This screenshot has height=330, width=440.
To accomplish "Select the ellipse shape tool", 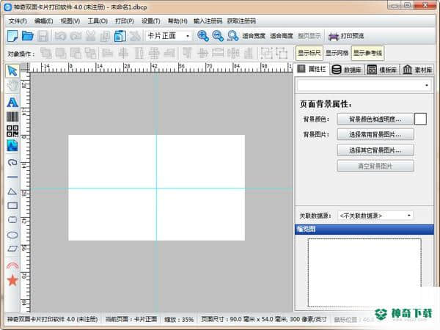I will tap(12, 235).
